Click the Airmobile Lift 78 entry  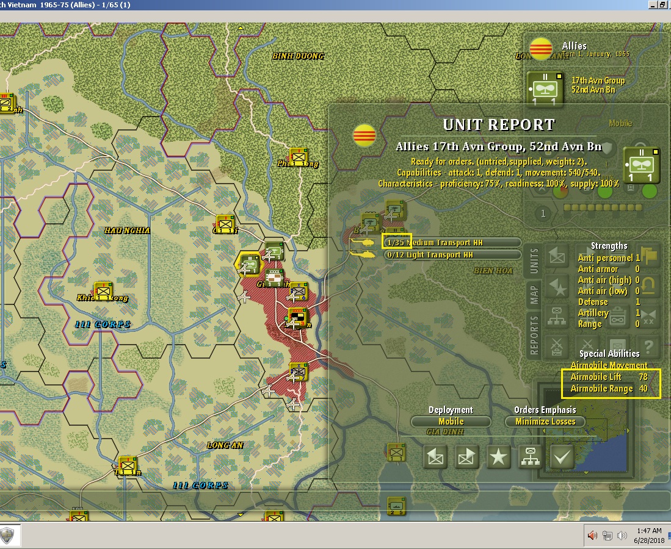pyautogui.click(x=609, y=377)
